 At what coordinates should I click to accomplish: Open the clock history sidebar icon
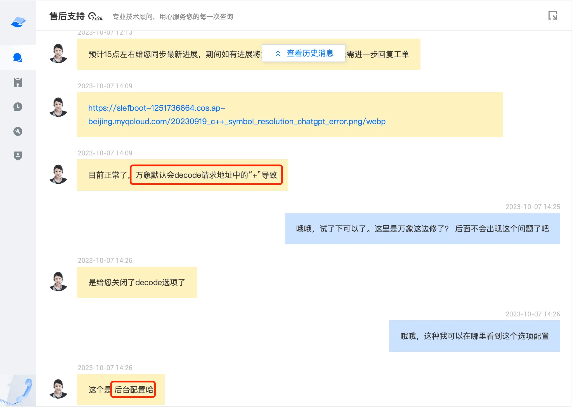(x=18, y=107)
